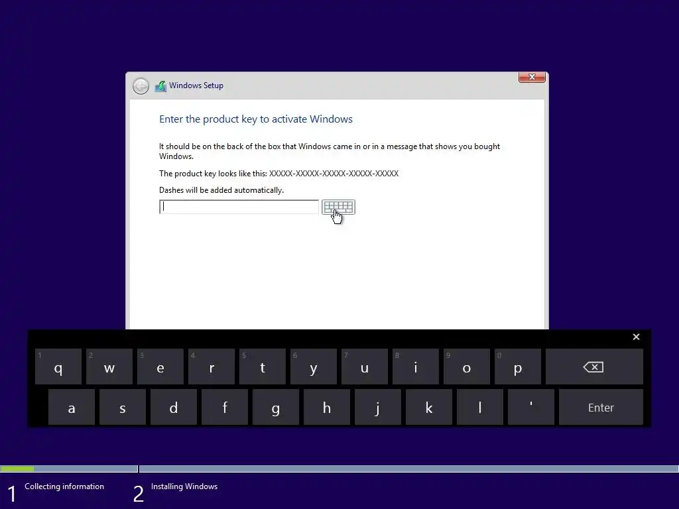Image resolution: width=679 pixels, height=509 pixels.
Task: Click the 'Installing Windows' step label
Action: pos(184,486)
